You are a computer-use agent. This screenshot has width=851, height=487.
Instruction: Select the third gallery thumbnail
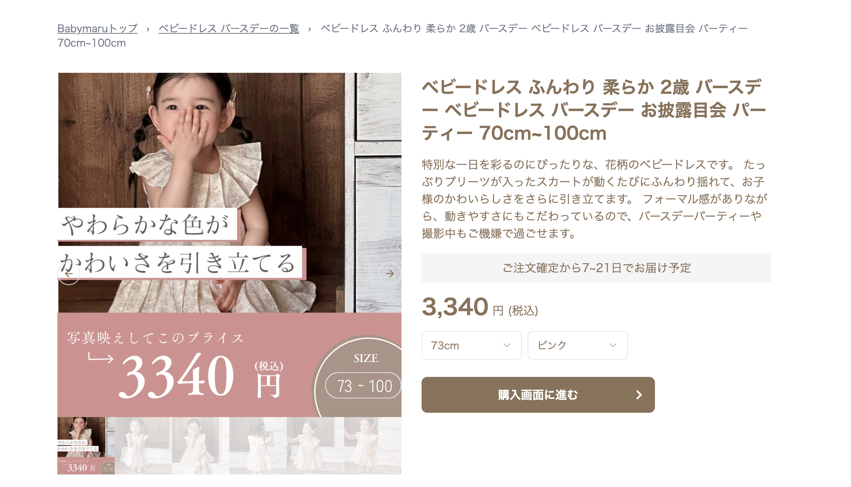tap(201, 446)
